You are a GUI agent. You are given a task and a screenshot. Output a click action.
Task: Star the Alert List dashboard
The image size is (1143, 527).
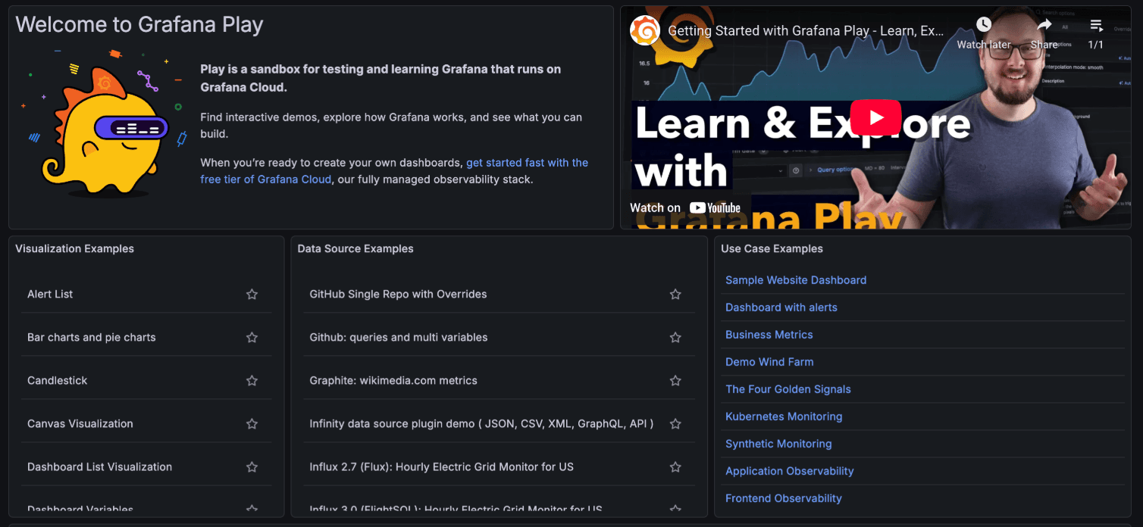[252, 295]
